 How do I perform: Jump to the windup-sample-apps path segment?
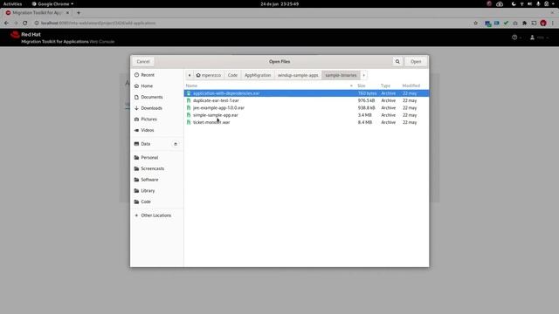click(298, 75)
